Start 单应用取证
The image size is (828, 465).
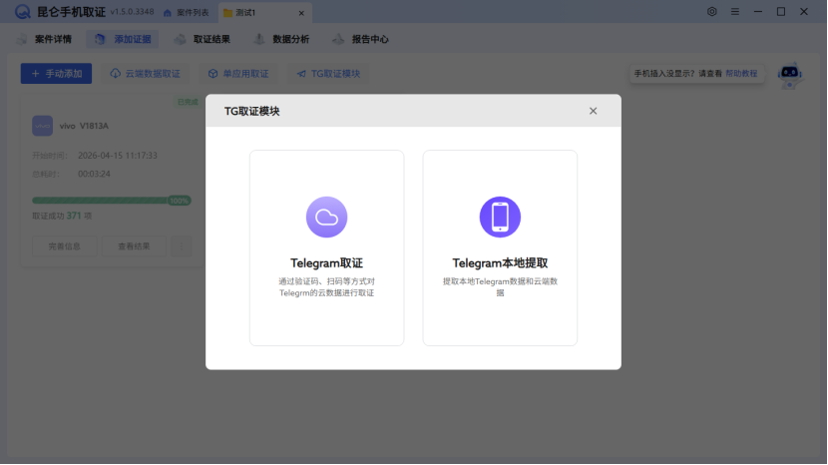238,74
